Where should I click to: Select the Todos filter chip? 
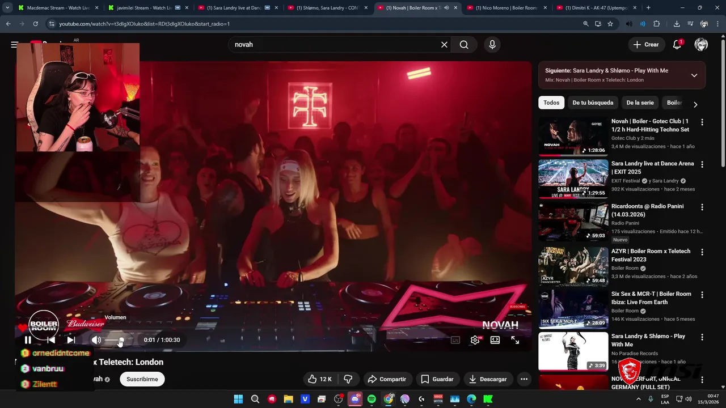click(551, 103)
